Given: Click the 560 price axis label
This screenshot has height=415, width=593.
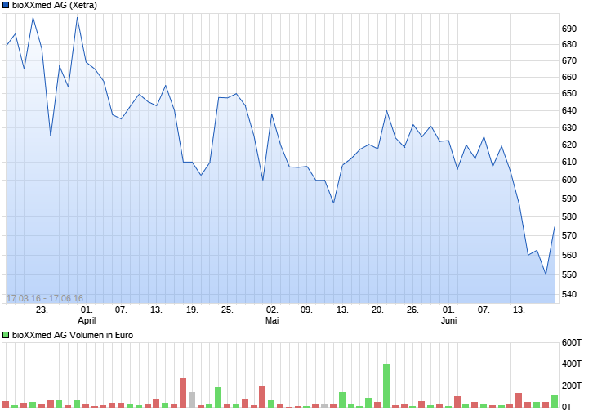Looking at the screenshot, I should 569,256.
